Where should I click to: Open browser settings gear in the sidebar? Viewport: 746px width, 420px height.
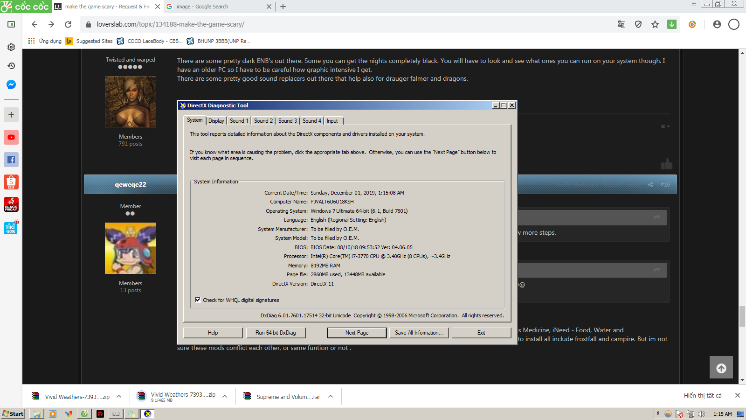tap(11, 47)
